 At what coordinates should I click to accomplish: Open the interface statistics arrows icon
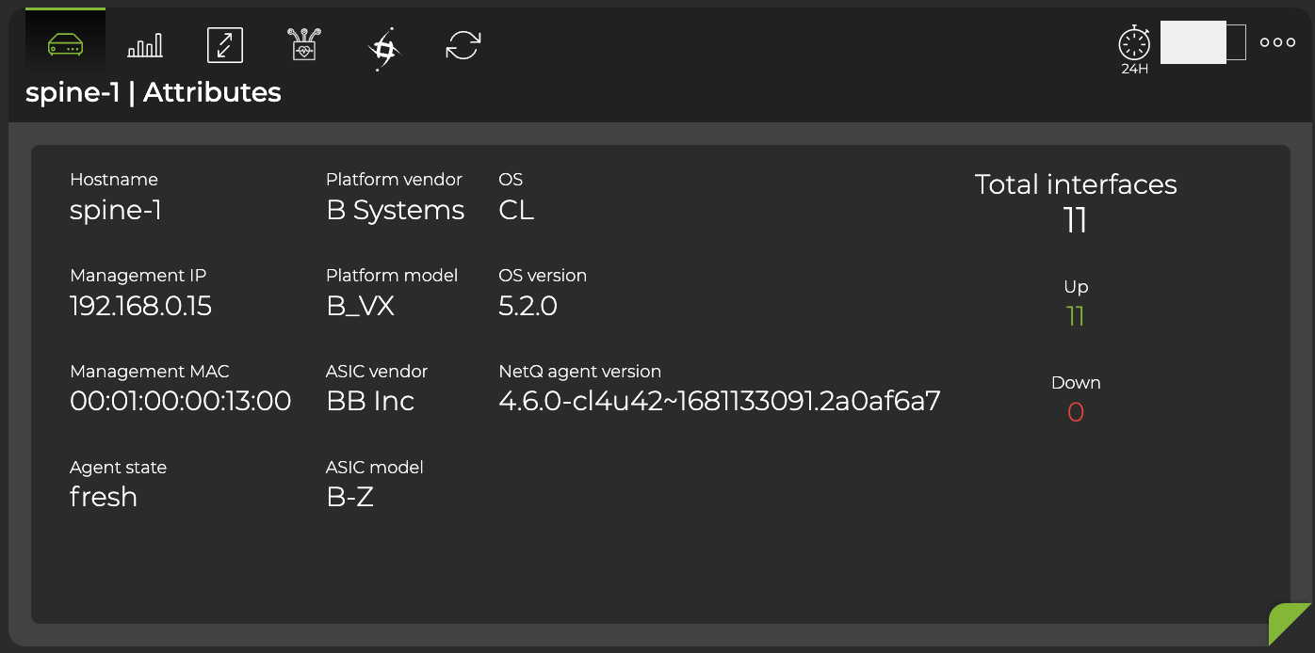pyautogui.click(x=224, y=42)
